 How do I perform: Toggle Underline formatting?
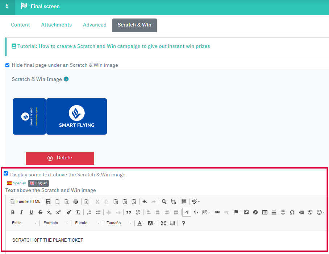click(x=31, y=212)
